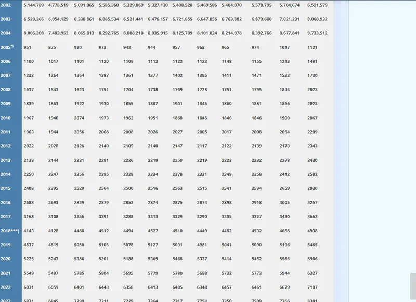Image resolution: width=416 pixels, height=302 pixels.
Task: Select the 2021 year row label
Action: click(x=6, y=273)
